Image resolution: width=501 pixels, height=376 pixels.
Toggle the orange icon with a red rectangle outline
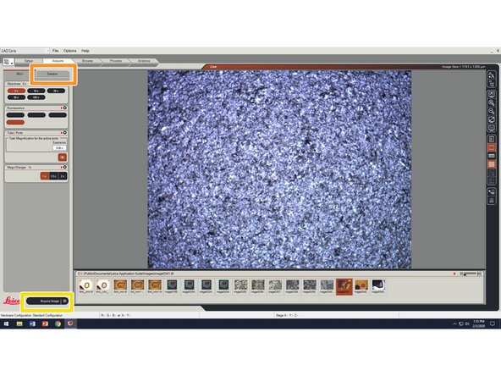(492, 147)
